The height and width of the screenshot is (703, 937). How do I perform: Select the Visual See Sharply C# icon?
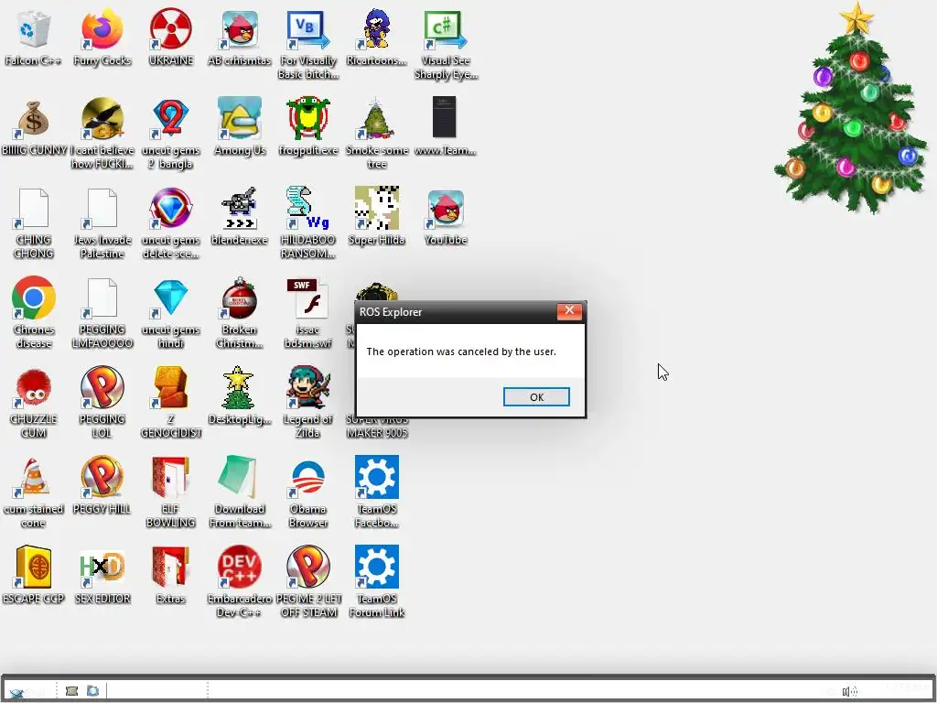point(446,30)
